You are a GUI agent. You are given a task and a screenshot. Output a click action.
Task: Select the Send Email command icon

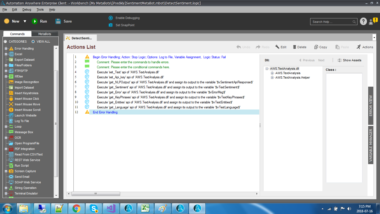pyautogui.click(x=11, y=177)
